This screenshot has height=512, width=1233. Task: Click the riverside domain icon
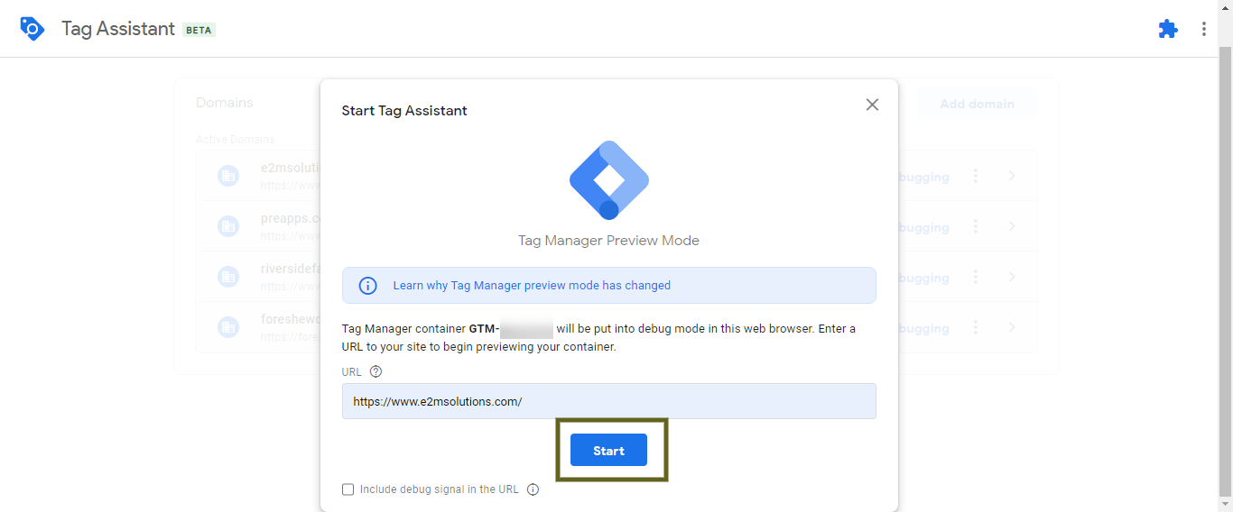[x=228, y=277]
